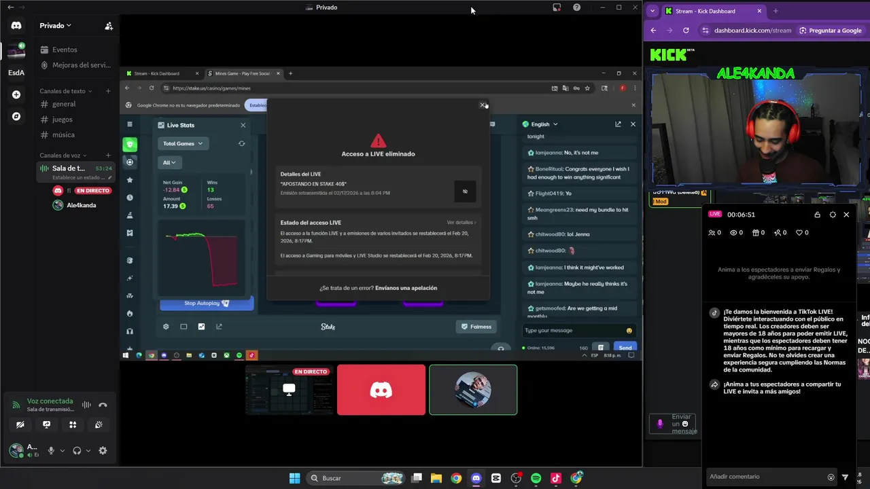Open Stake game settings gear icon
This screenshot has width=870, height=489.
(166, 327)
